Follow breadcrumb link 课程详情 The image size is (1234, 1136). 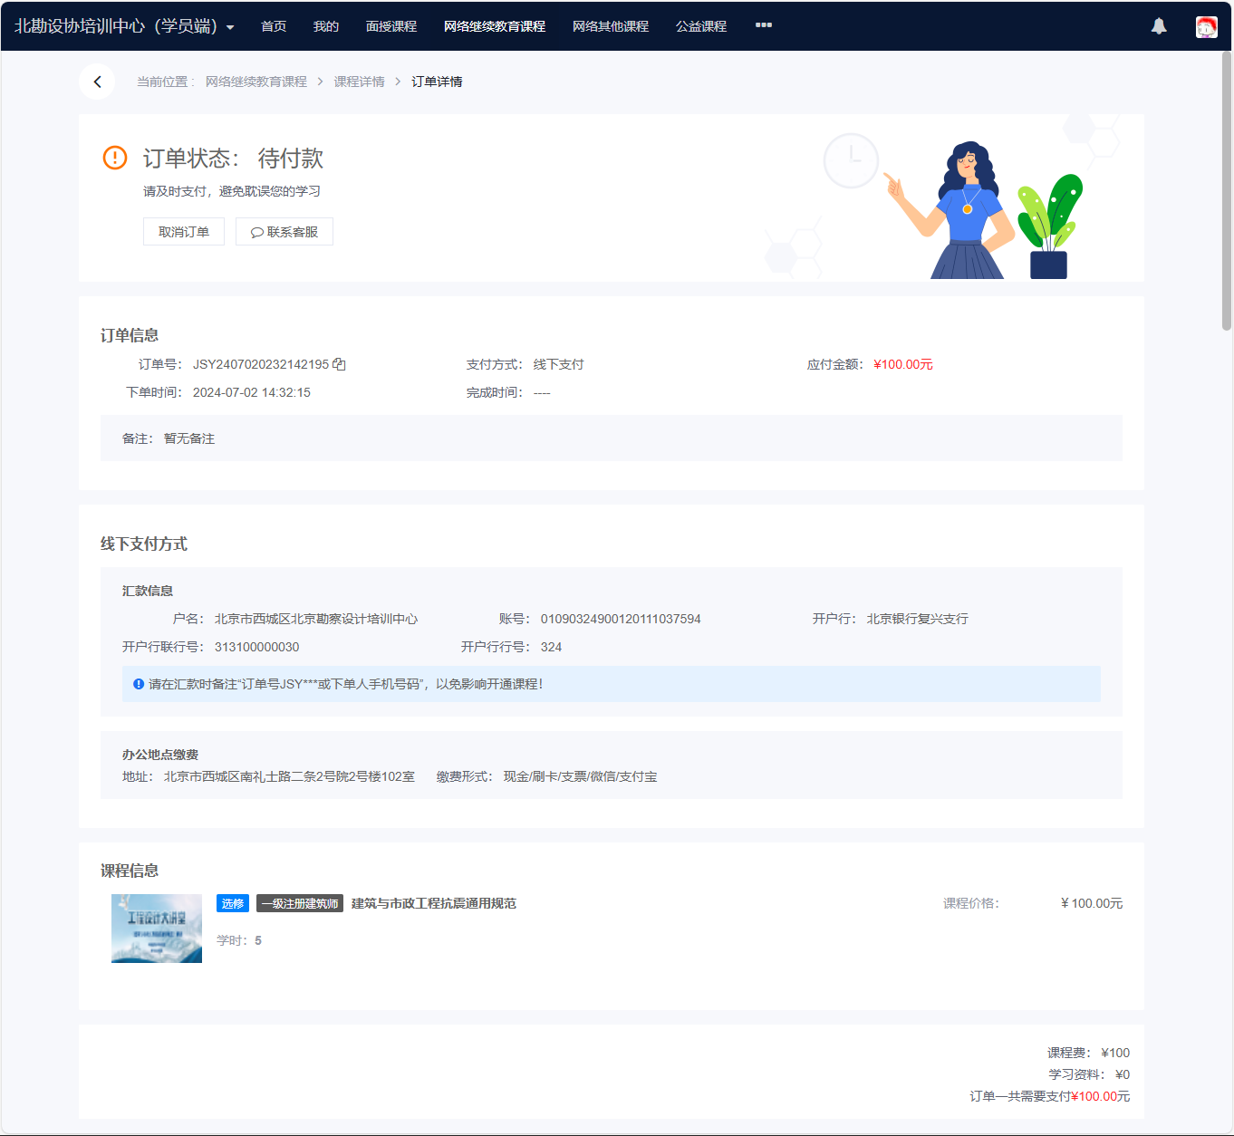tap(359, 82)
